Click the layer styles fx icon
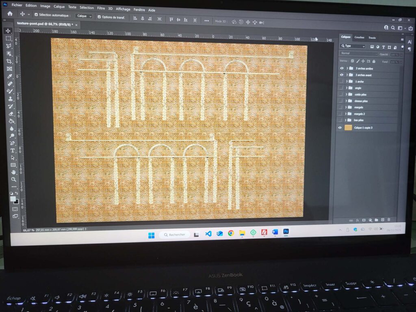 pos(357,220)
